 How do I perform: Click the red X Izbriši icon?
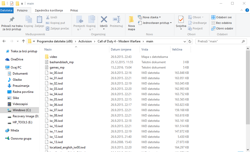(104, 20)
